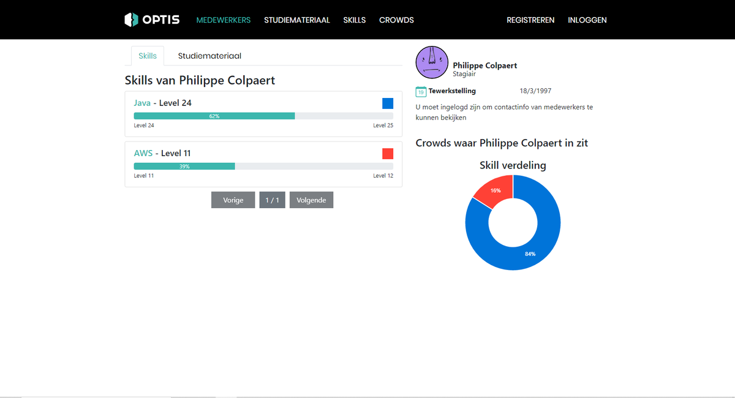735x398 pixels.
Task: Click the Skill verdeling chart title
Action: pos(513,165)
